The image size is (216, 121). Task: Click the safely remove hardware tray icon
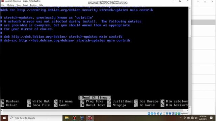tap(185, 118)
